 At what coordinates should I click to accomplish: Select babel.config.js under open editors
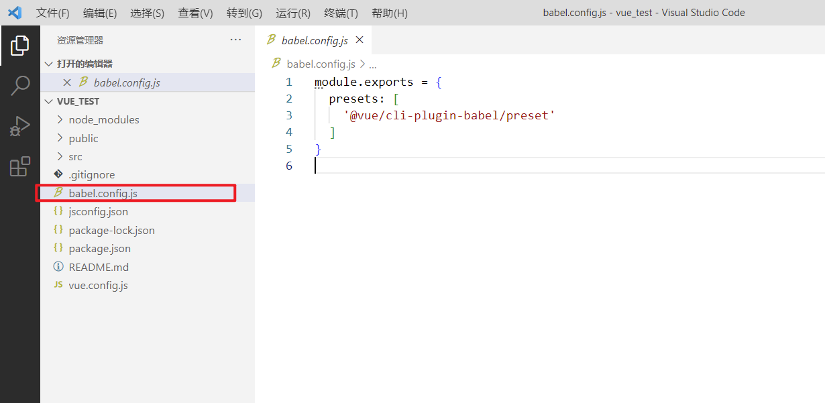click(x=148, y=82)
